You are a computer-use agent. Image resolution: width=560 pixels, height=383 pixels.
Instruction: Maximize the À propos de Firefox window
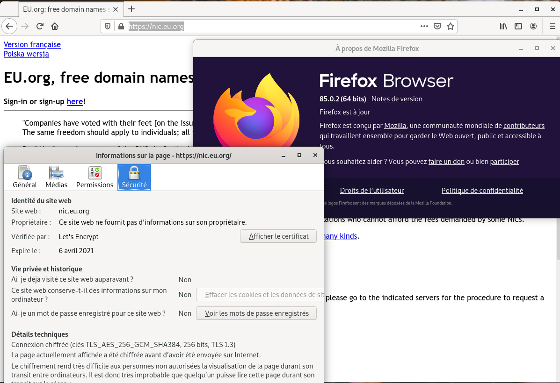point(537,48)
